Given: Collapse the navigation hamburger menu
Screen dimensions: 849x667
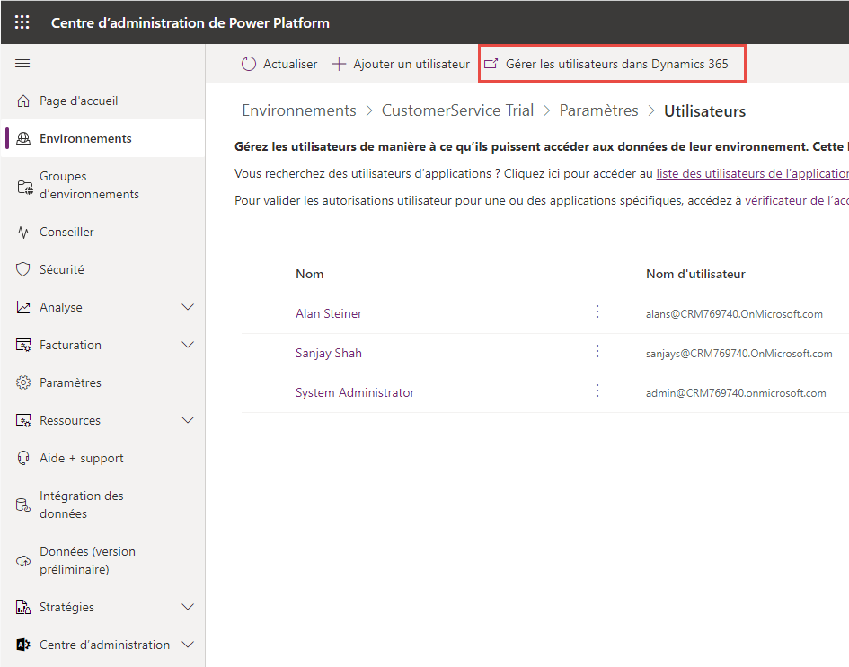Looking at the screenshot, I should click(x=22, y=64).
